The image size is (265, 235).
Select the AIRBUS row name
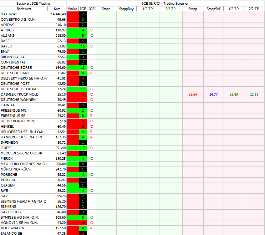tap(7, 30)
